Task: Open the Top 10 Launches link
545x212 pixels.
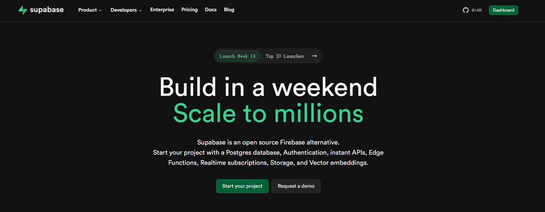Action: tap(285, 56)
